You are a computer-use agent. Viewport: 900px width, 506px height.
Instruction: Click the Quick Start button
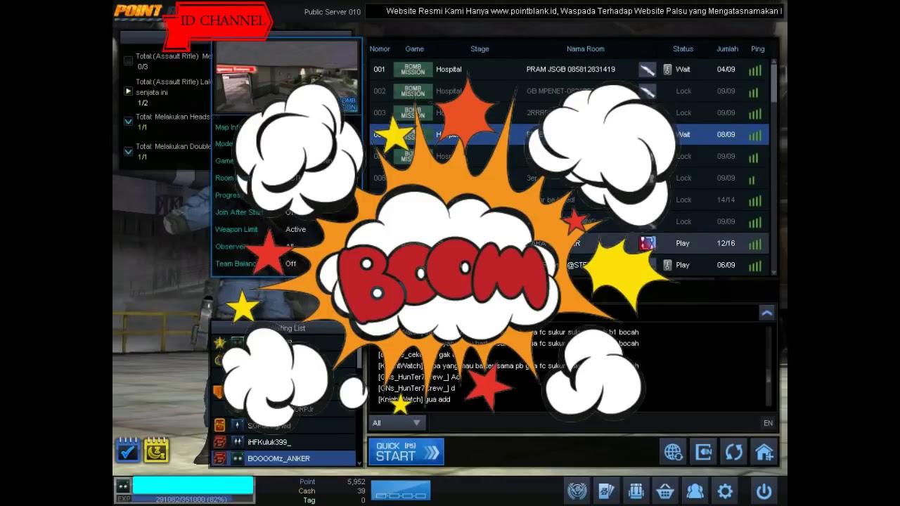coord(406,452)
